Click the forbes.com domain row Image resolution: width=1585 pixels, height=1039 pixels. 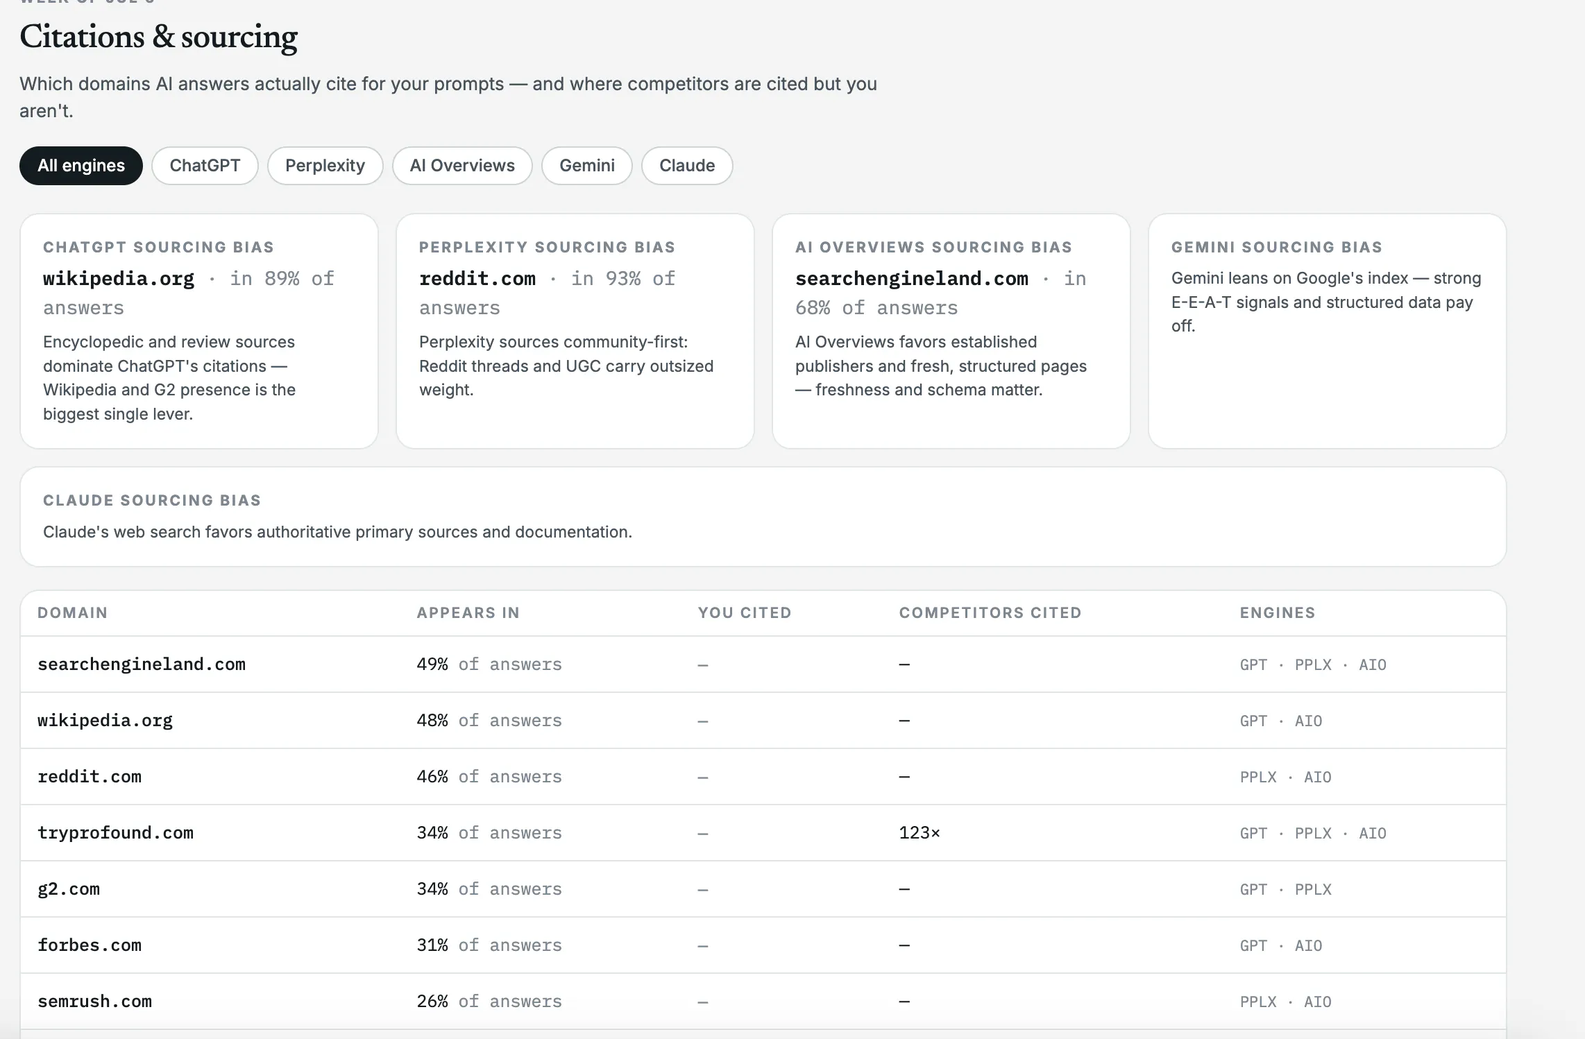pos(763,945)
